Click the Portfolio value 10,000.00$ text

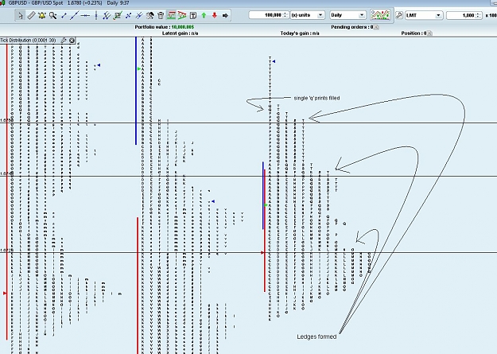164,27
